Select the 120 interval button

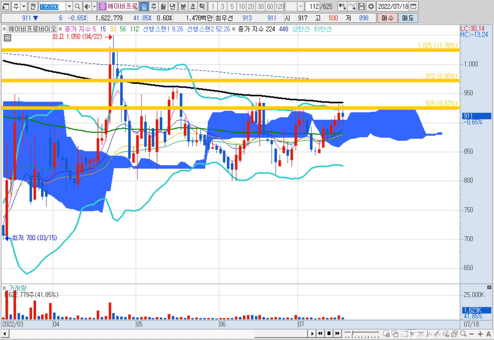tap(280, 6)
